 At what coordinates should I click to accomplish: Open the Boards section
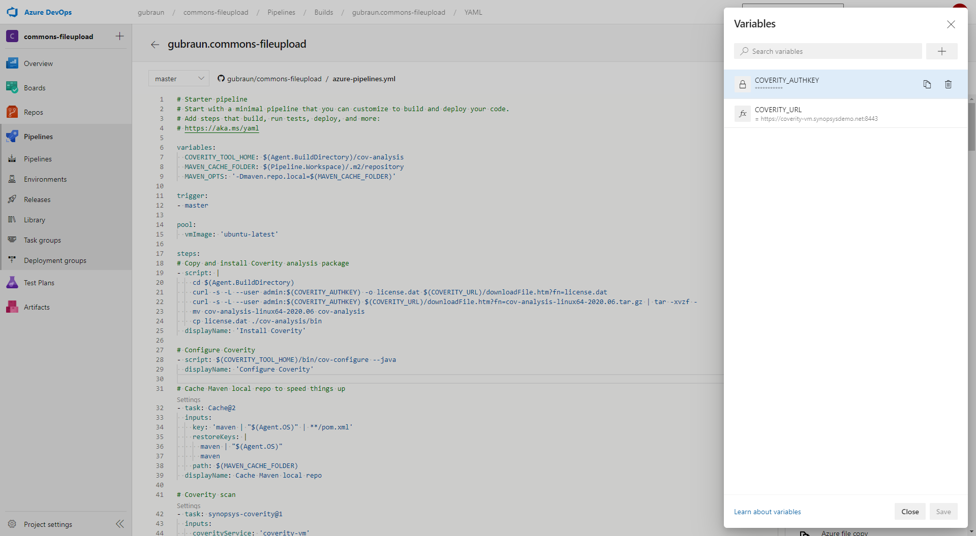click(x=35, y=88)
